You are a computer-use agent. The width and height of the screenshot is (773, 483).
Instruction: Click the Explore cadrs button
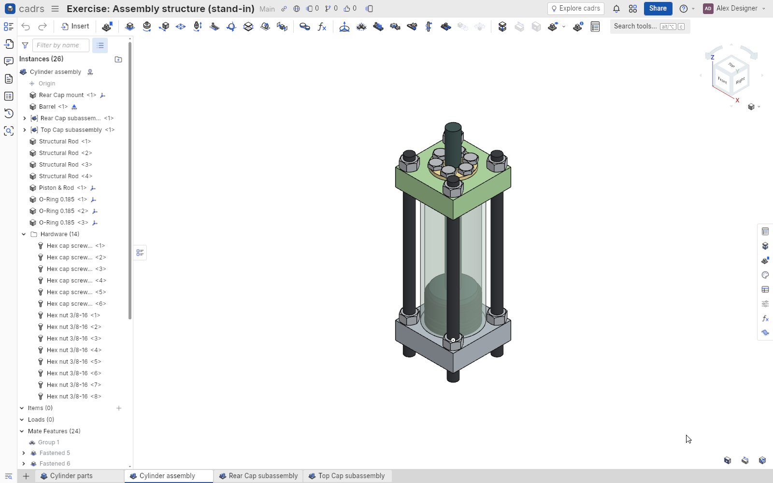coord(576,9)
